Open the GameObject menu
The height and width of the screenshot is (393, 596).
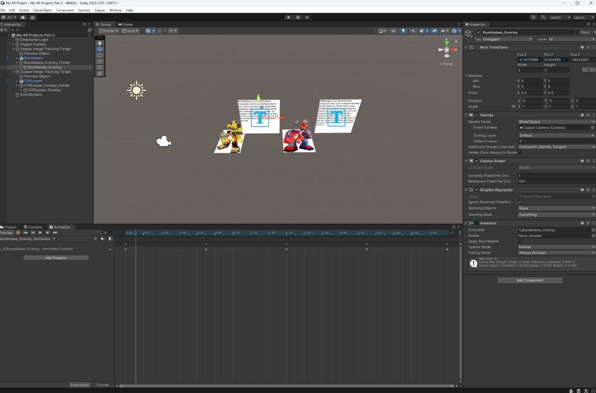(41, 10)
